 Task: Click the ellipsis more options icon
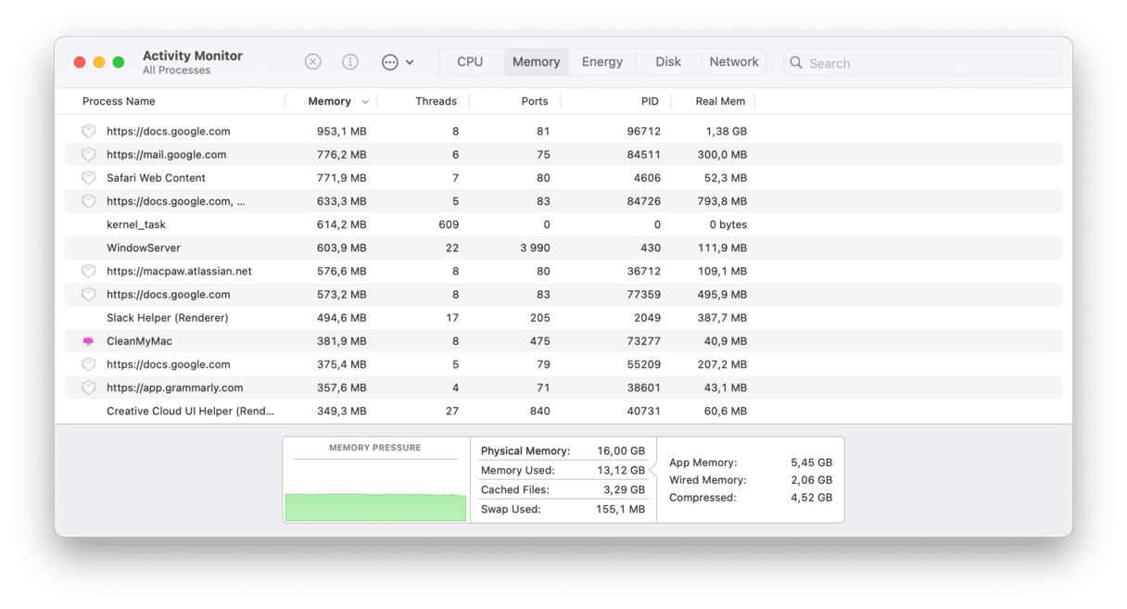point(390,62)
